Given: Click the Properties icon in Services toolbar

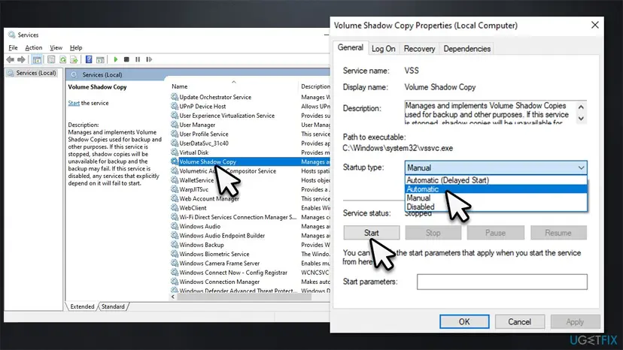Looking at the screenshot, I should [51, 59].
